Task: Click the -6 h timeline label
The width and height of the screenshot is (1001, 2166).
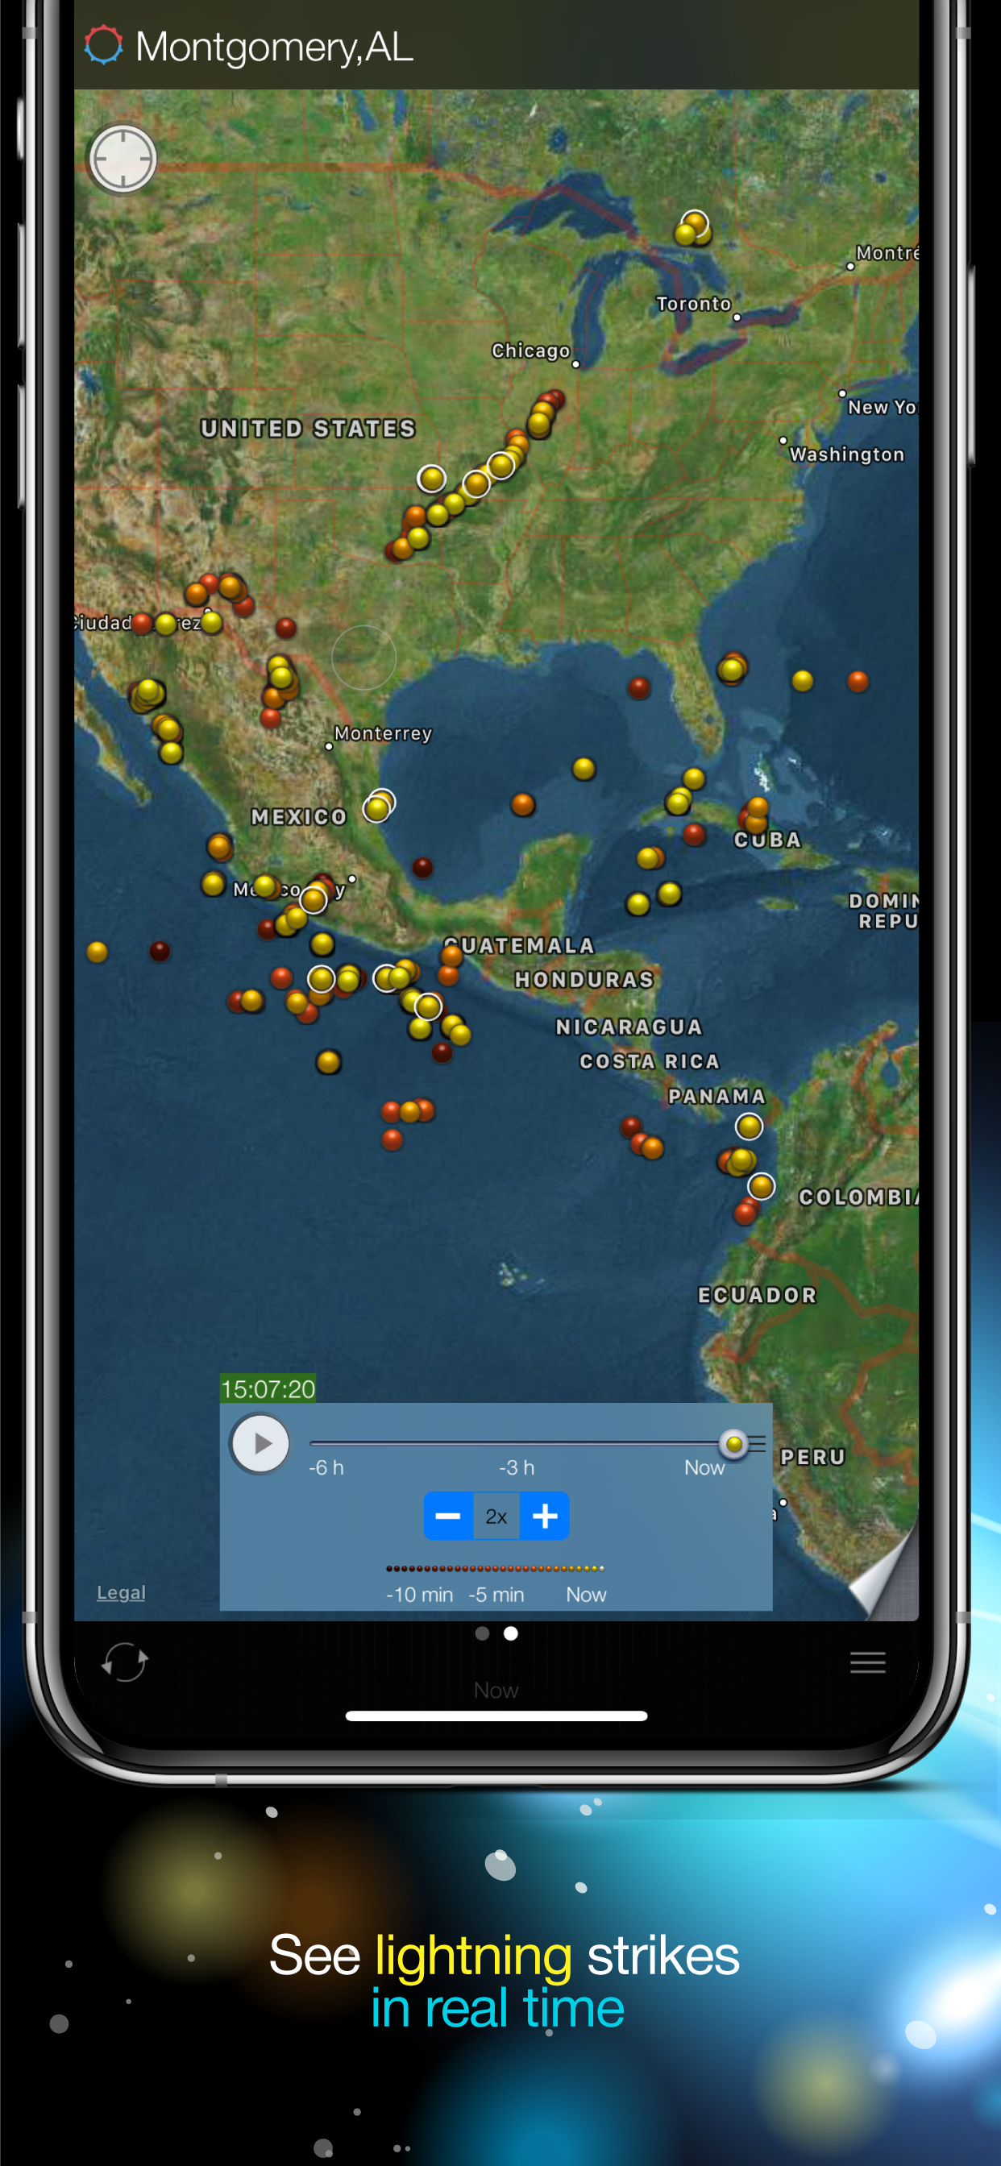Action: tap(326, 1468)
